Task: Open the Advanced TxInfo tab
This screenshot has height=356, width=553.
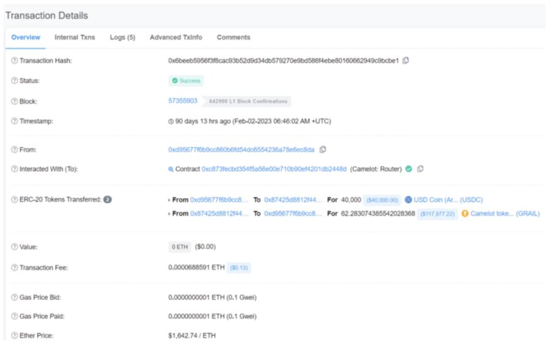Action: coord(176,38)
